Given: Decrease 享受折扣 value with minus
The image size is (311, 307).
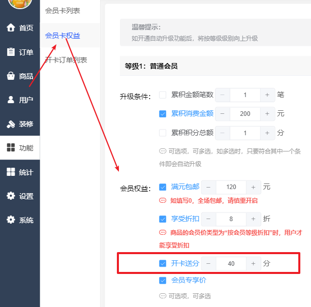Looking at the screenshot, I should 209,219.
